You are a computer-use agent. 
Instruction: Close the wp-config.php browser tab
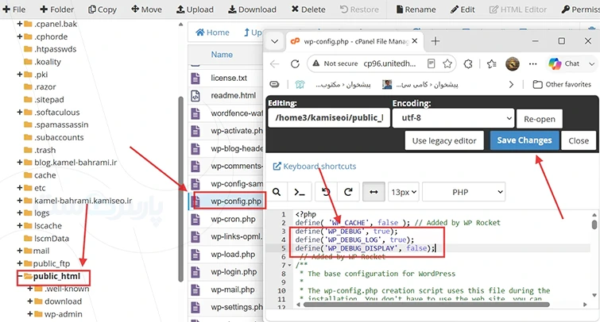415,41
